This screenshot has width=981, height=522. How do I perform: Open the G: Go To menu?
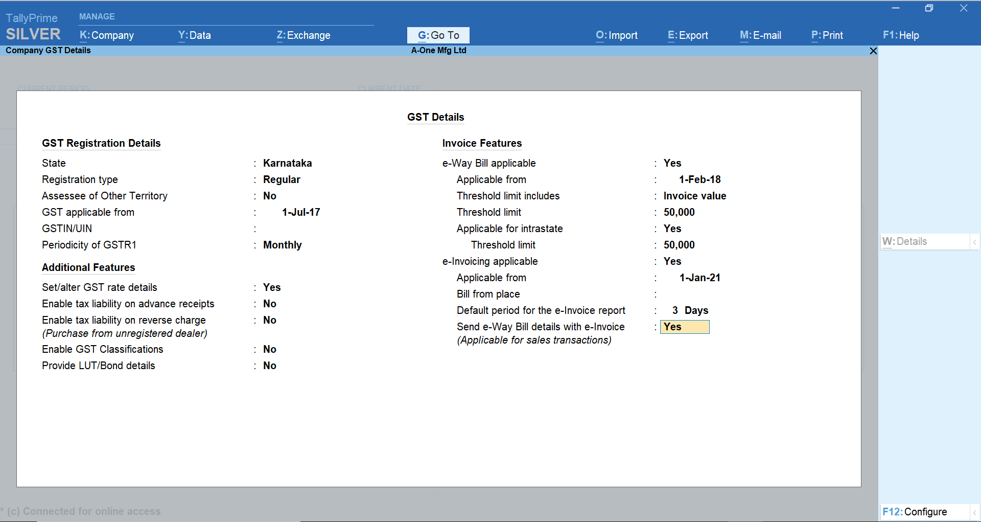pos(438,35)
